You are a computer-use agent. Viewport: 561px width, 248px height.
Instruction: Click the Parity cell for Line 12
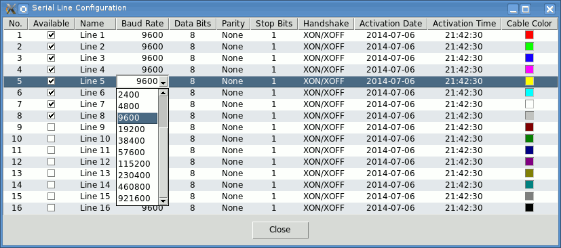[233, 161]
